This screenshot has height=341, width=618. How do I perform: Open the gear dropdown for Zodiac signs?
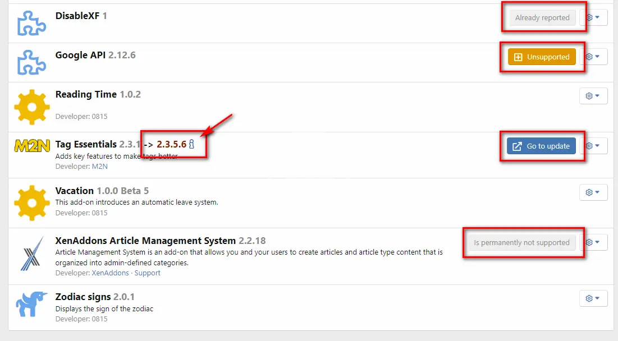[x=593, y=298]
